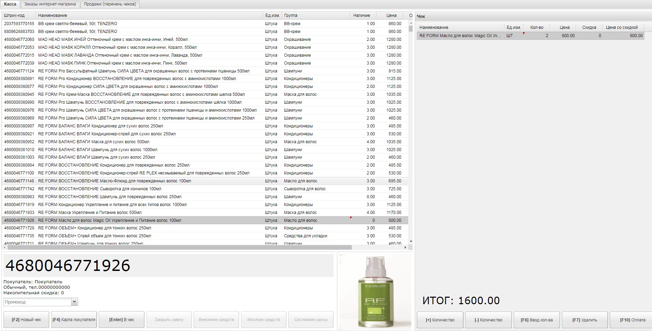Open the Продажи (перечень чеков) tab

110,4
